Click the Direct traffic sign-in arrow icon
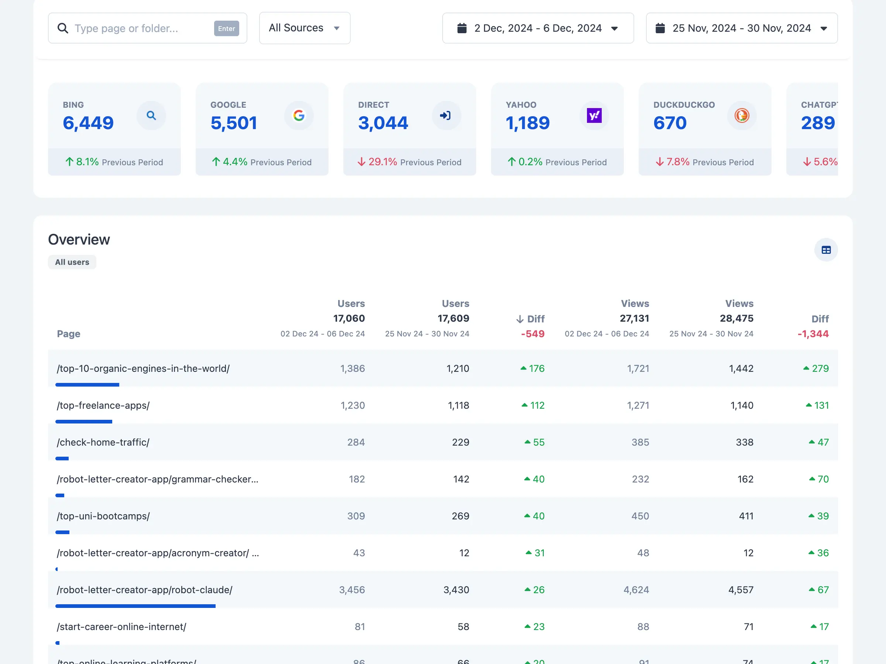 point(446,116)
